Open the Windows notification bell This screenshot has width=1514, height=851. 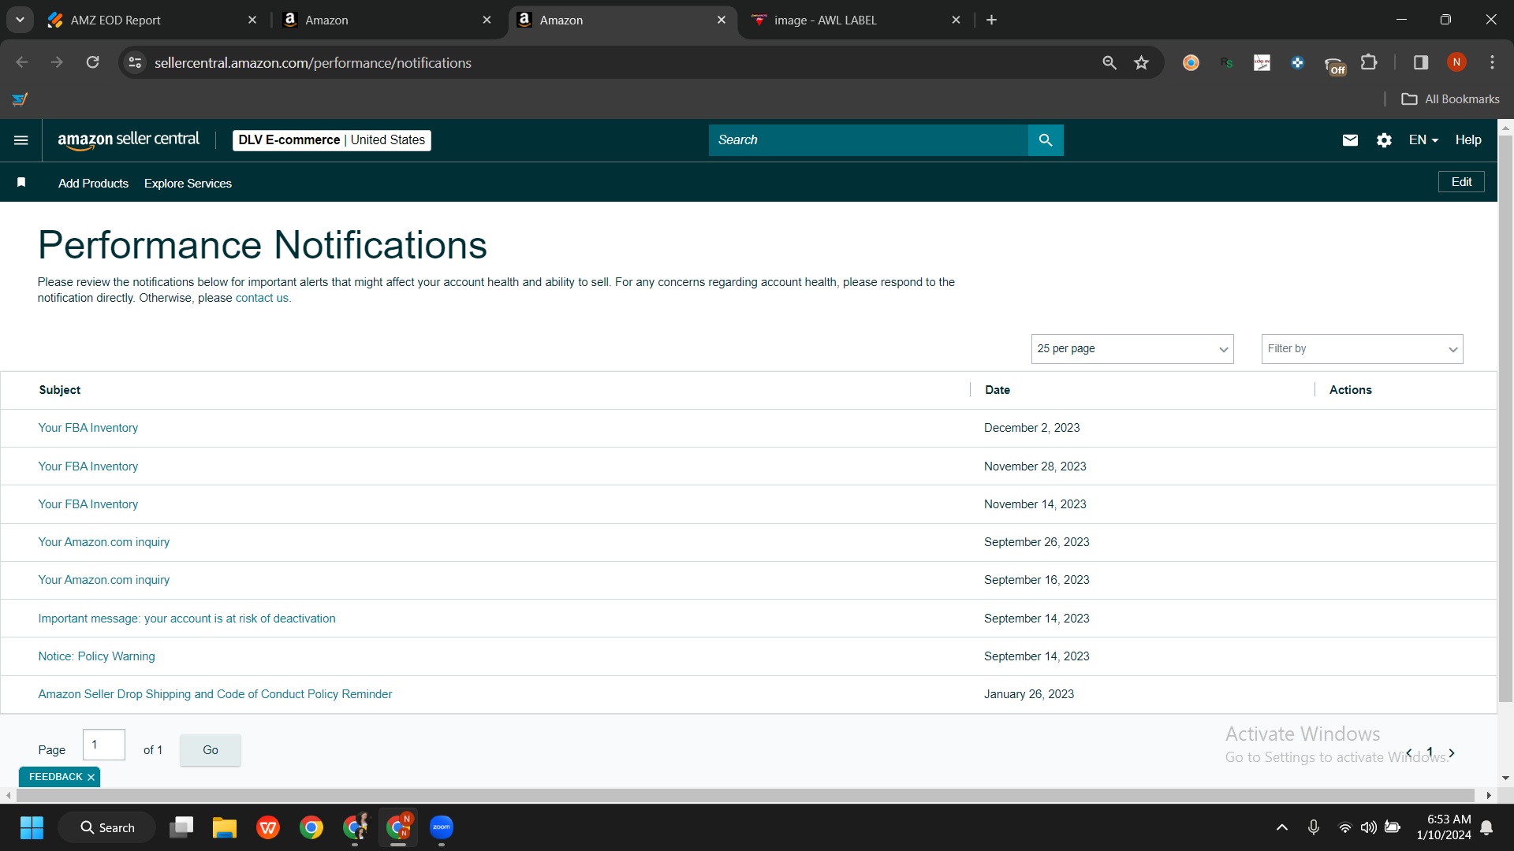click(1486, 827)
